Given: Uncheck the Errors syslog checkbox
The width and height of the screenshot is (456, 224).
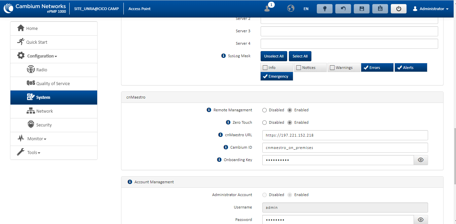Looking at the screenshot, I should (366, 68).
